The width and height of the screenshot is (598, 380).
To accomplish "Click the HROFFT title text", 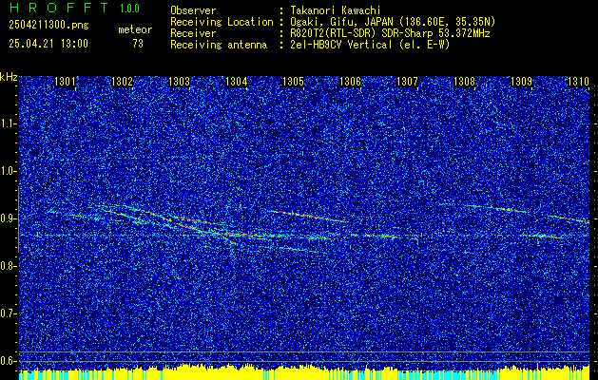I will click(58, 8).
